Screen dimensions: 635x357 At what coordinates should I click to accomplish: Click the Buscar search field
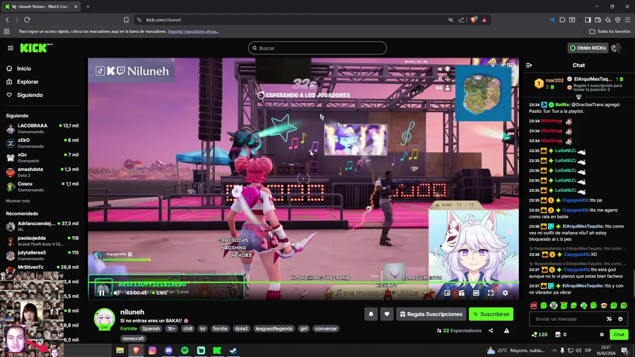click(x=317, y=48)
